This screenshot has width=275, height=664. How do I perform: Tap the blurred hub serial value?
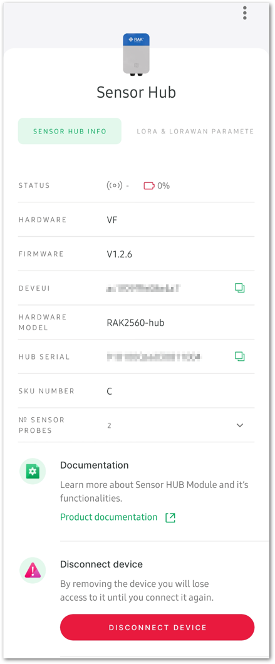point(154,356)
